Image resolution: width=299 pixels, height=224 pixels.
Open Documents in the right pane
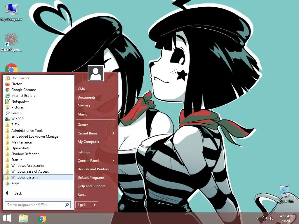96,97
